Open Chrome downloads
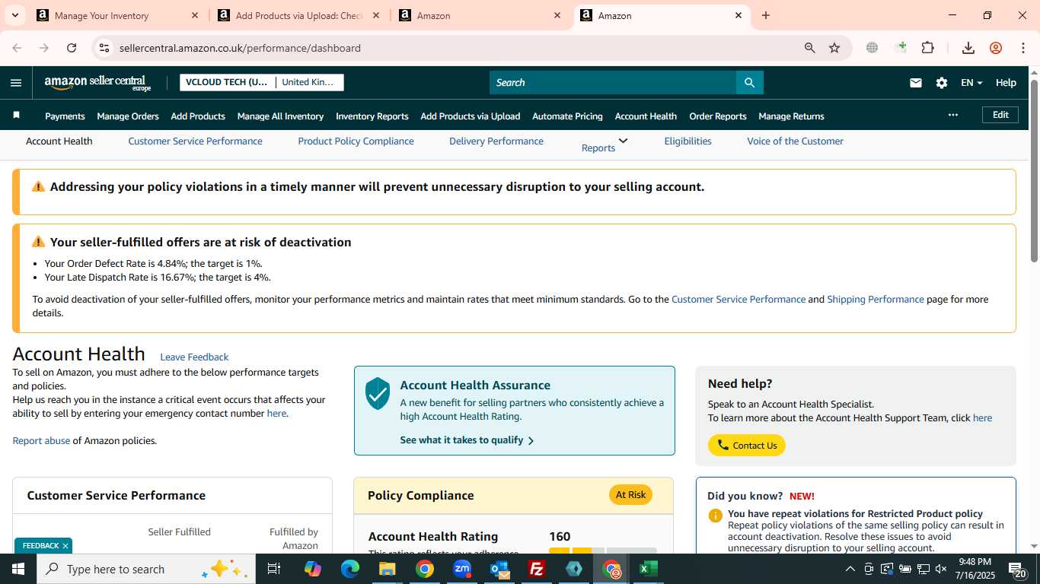The image size is (1040, 584). click(968, 48)
